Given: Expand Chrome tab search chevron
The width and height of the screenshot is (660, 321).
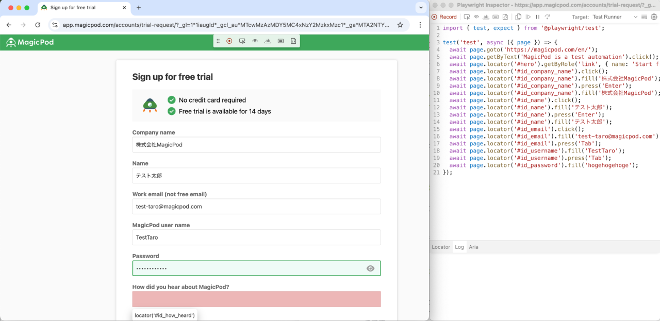Looking at the screenshot, I should [x=420, y=8].
